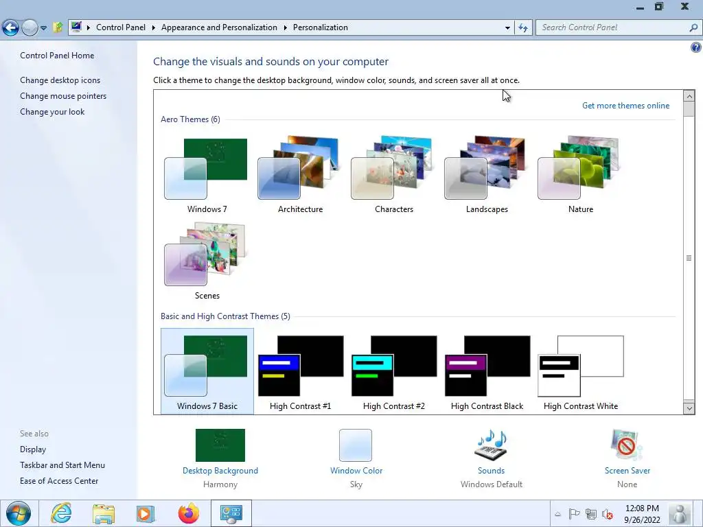The width and height of the screenshot is (703, 527).
Task: Open Get more themes online link
Action: pos(625,105)
